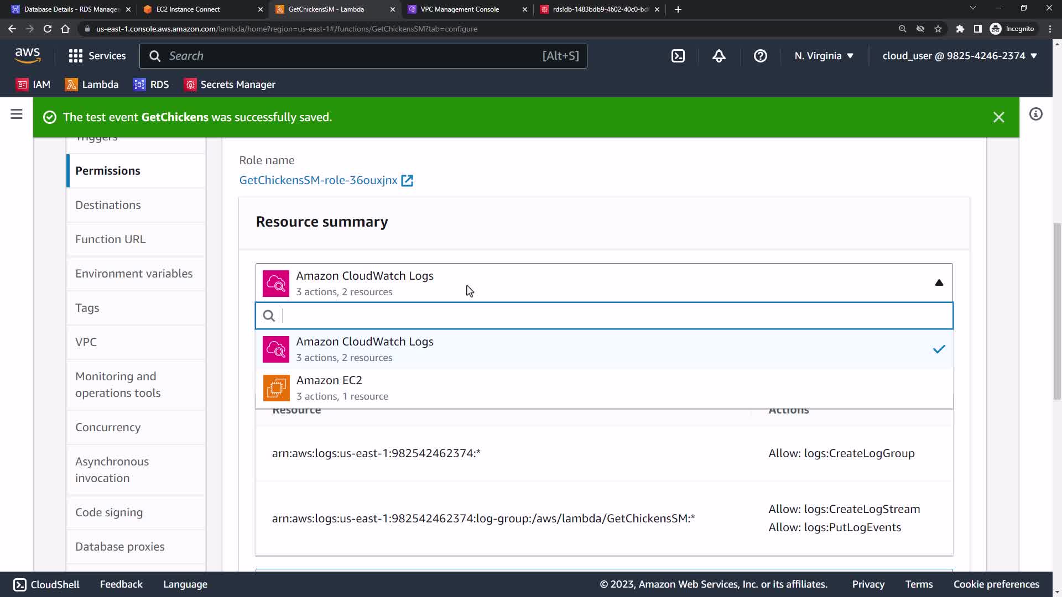The height and width of the screenshot is (597, 1062).
Task: Open the N. Virginia region selector
Action: click(x=824, y=56)
